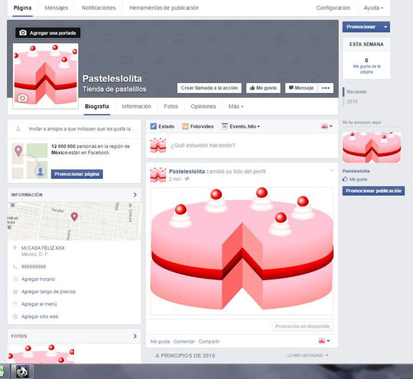This screenshot has height=379, width=413.
Task: Open the Configuración tab
Action: tap(333, 8)
